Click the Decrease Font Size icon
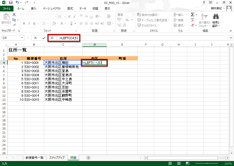 [x=74, y=17]
